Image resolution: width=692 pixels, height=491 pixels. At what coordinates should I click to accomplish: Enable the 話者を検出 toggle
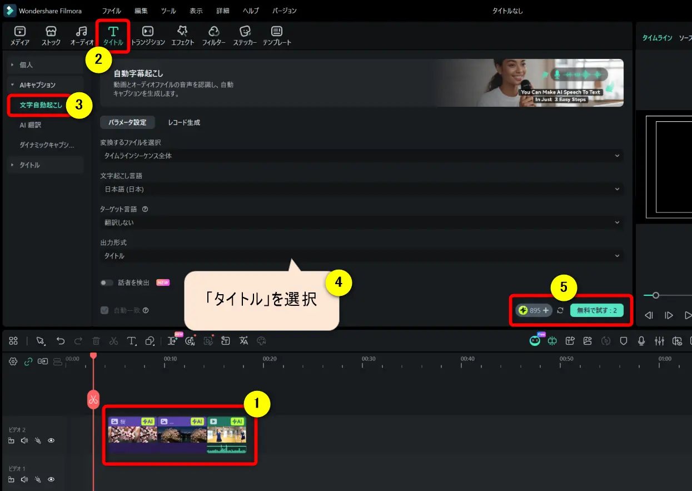(106, 282)
